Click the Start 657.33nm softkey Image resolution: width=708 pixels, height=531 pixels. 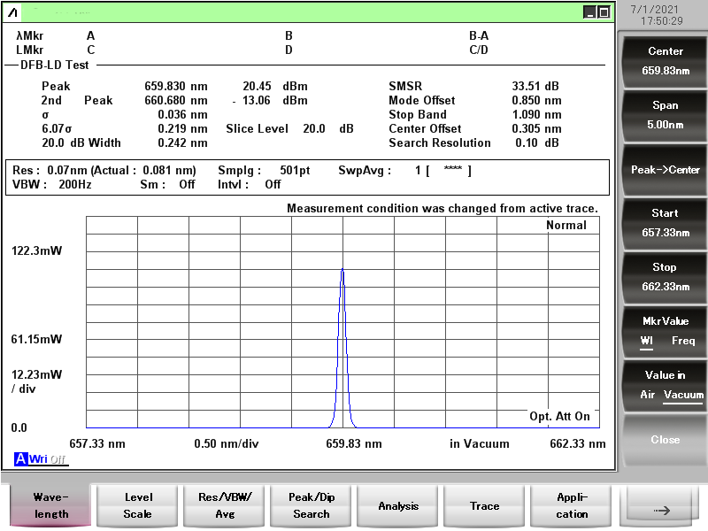coord(666,223)
